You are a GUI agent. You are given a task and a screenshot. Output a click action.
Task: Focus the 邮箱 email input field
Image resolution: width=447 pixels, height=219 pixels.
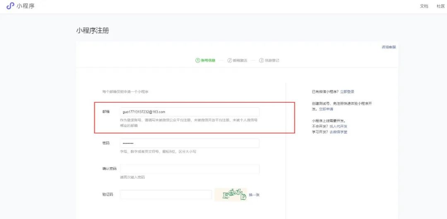[x=190, y=112]
